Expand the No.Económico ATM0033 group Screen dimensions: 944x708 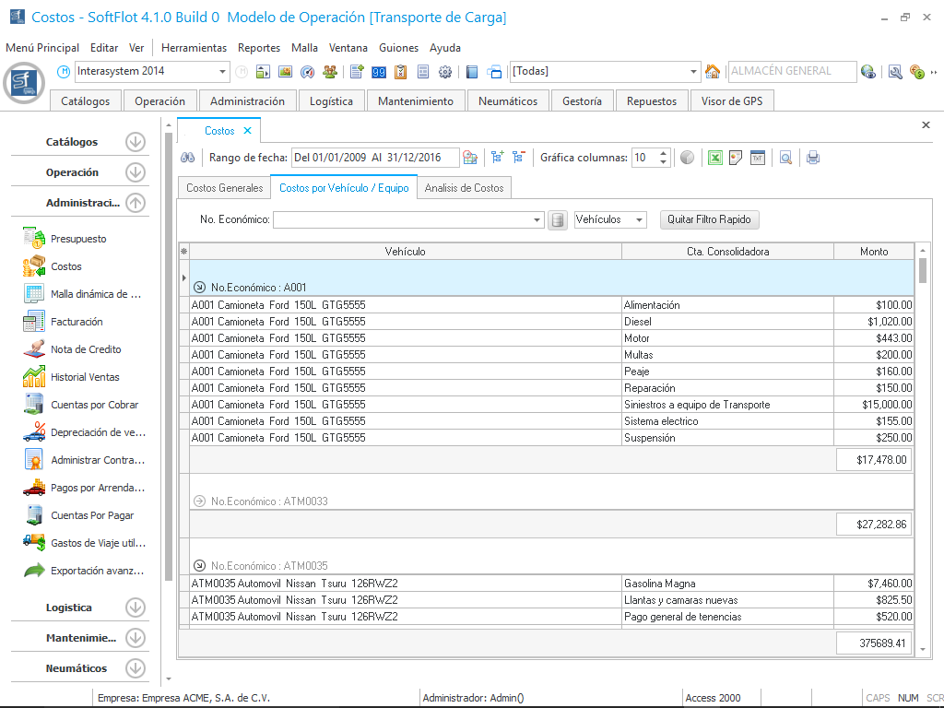tap(199, 501)
